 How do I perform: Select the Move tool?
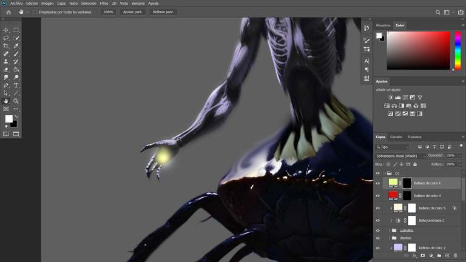5,30
